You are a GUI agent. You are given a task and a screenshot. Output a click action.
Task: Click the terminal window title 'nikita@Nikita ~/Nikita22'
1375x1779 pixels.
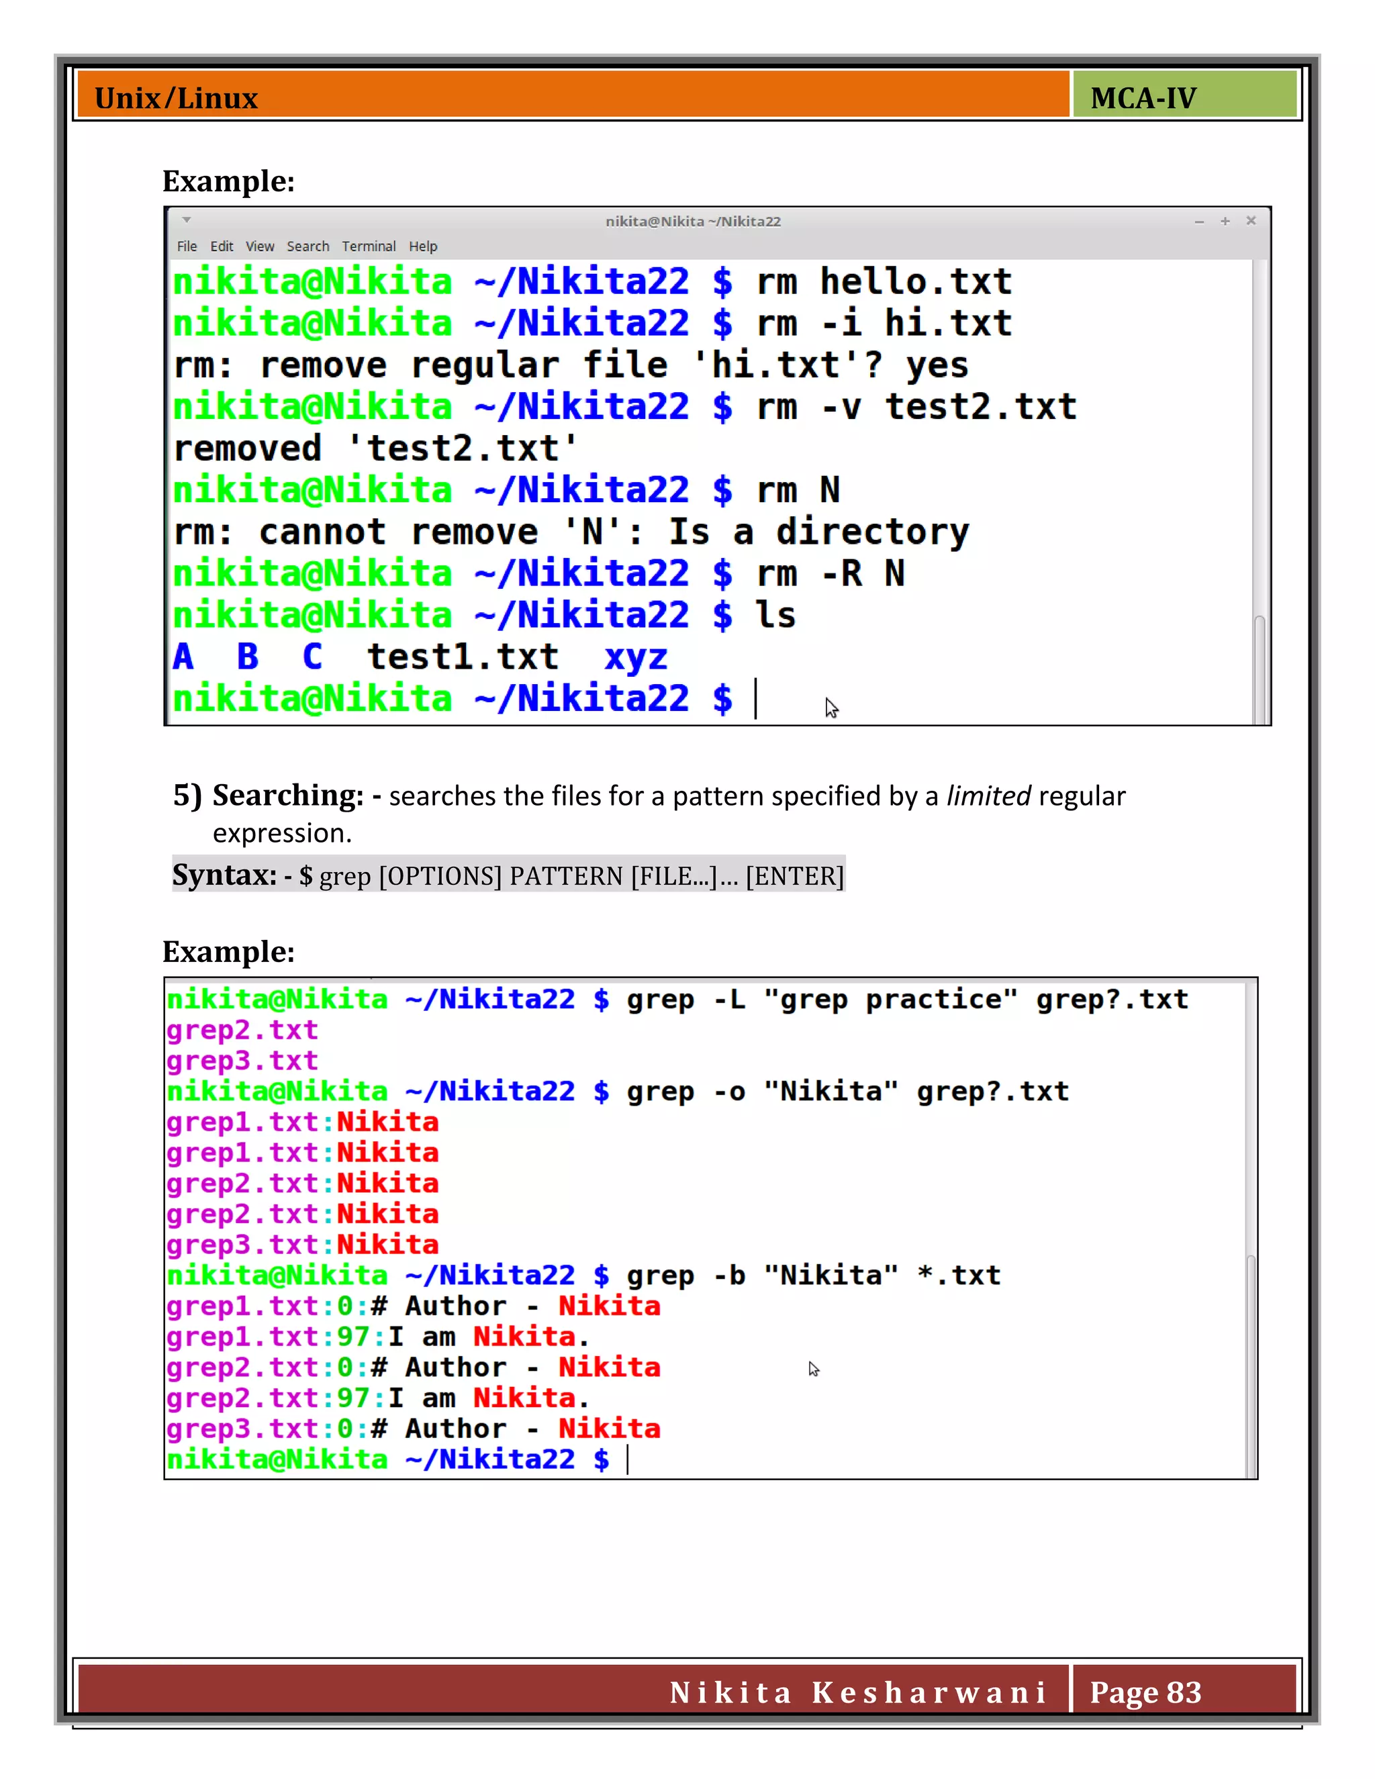coord(693,221)
